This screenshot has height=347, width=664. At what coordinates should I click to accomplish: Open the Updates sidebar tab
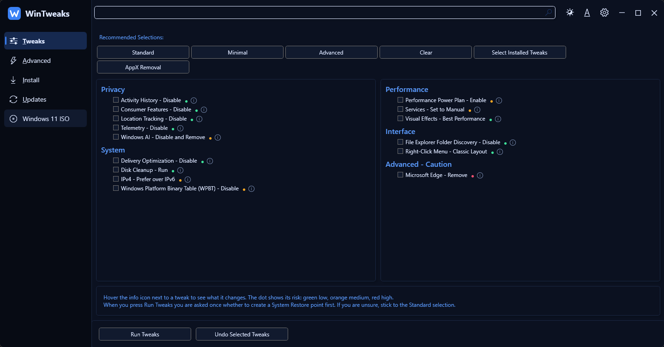click(46, 99)
